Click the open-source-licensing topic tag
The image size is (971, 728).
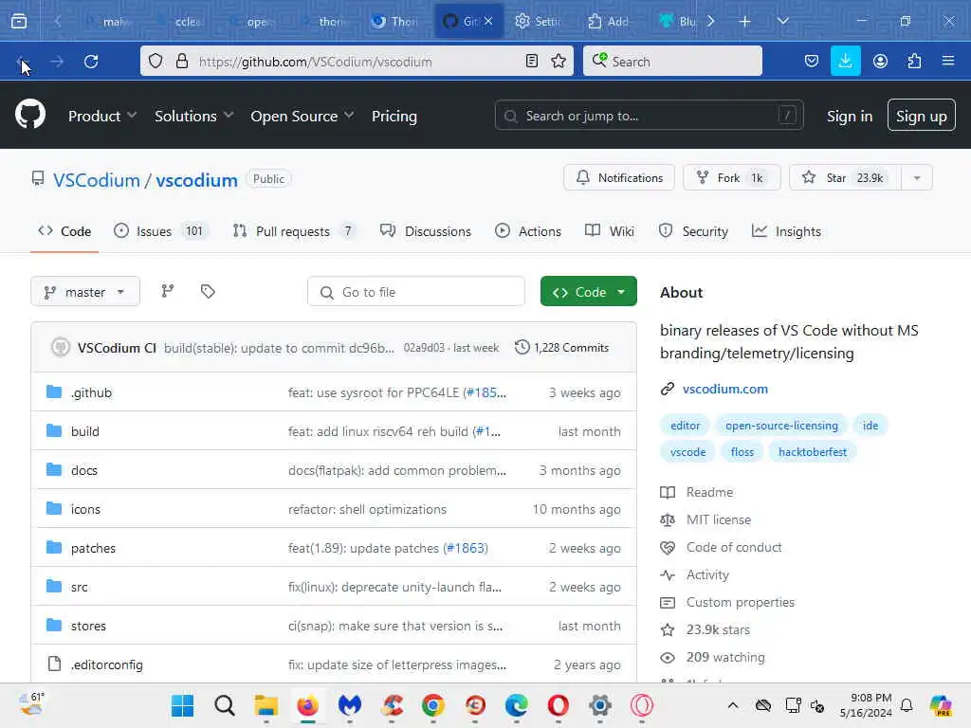(781, 426)
